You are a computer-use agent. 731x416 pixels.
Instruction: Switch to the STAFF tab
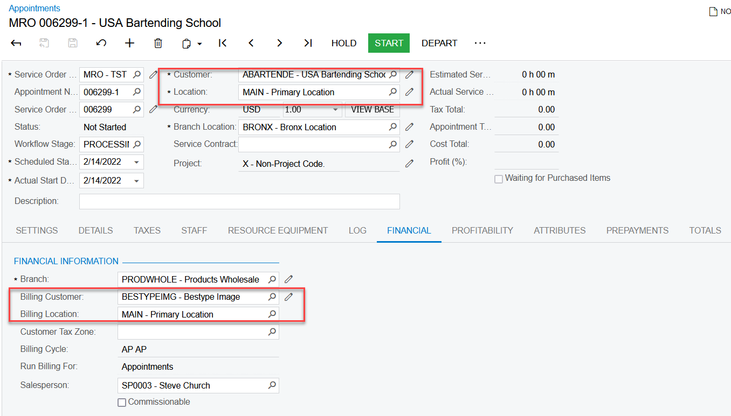point(194,230)
